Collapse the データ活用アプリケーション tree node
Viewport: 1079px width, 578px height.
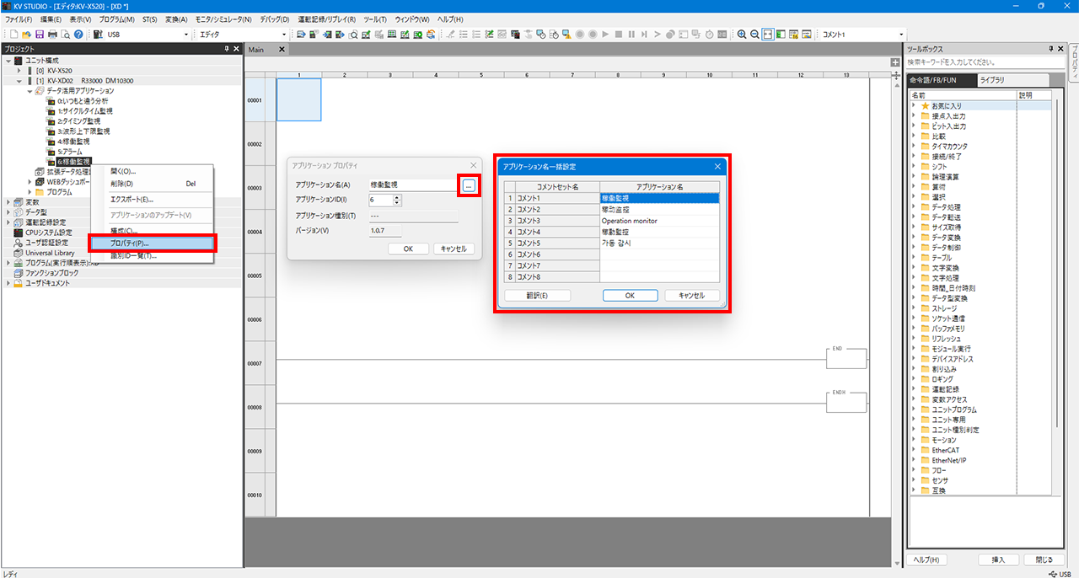(30, 91)
